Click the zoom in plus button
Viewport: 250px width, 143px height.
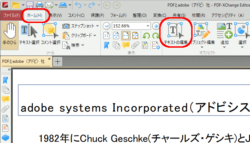pos(156,26)
